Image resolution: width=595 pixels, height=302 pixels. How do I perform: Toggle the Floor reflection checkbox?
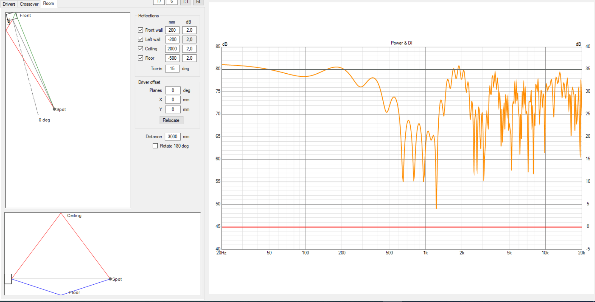(141, 58)
